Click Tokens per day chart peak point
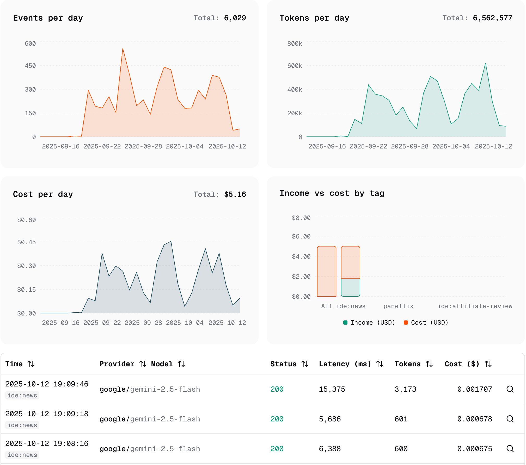Image resolution: width=526 pixels, height=465 pixels. pos(485,63)
